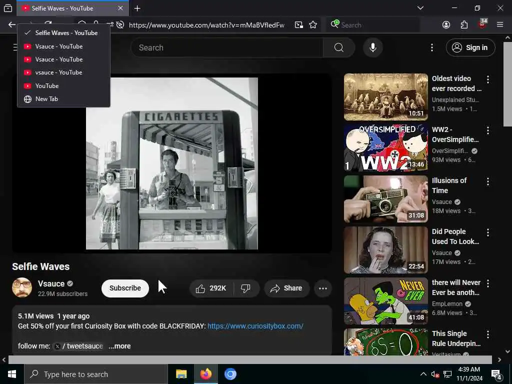512x384 pixels.
Task: Bookmark this page with the star
Action: tap(313, 25)
